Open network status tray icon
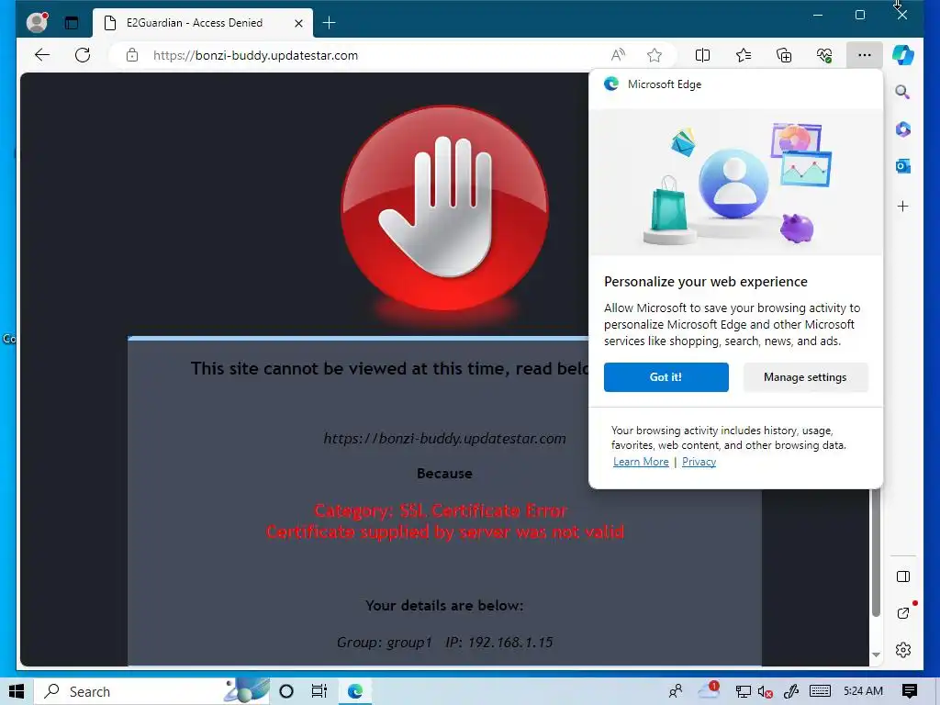This screenshot has height=705, width=940. pyautogui.click(x=743, y=691)
